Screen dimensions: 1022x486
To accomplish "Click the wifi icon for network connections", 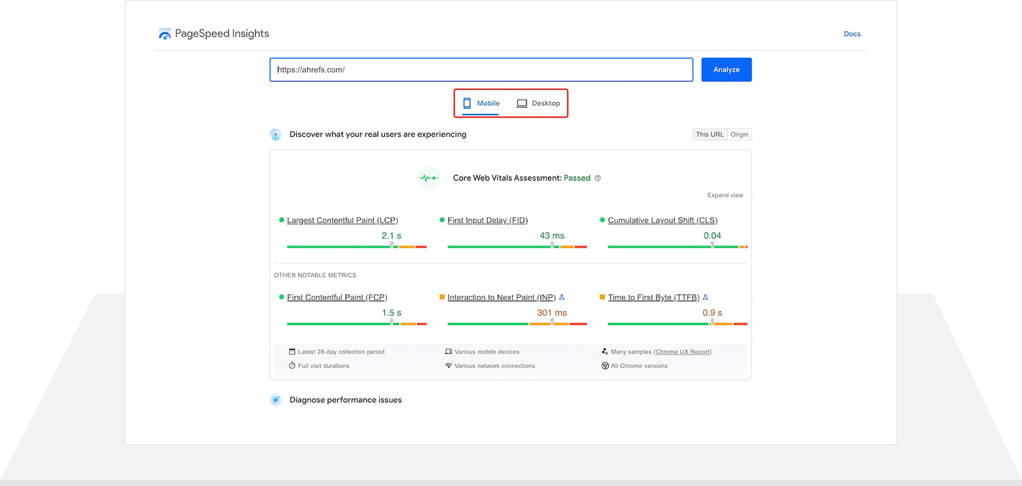I will click(x=449, y=366).
